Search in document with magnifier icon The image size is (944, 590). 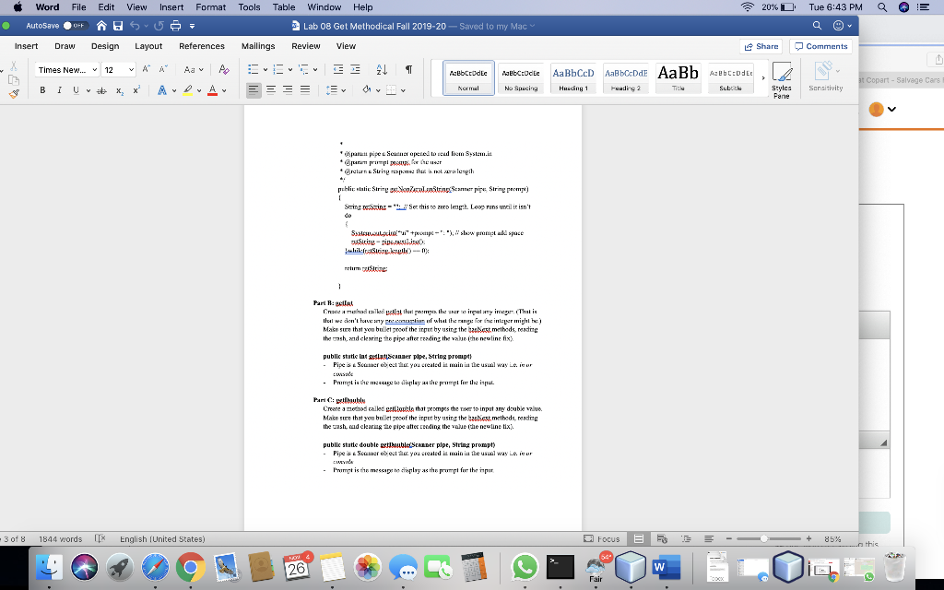coord(817,26)
